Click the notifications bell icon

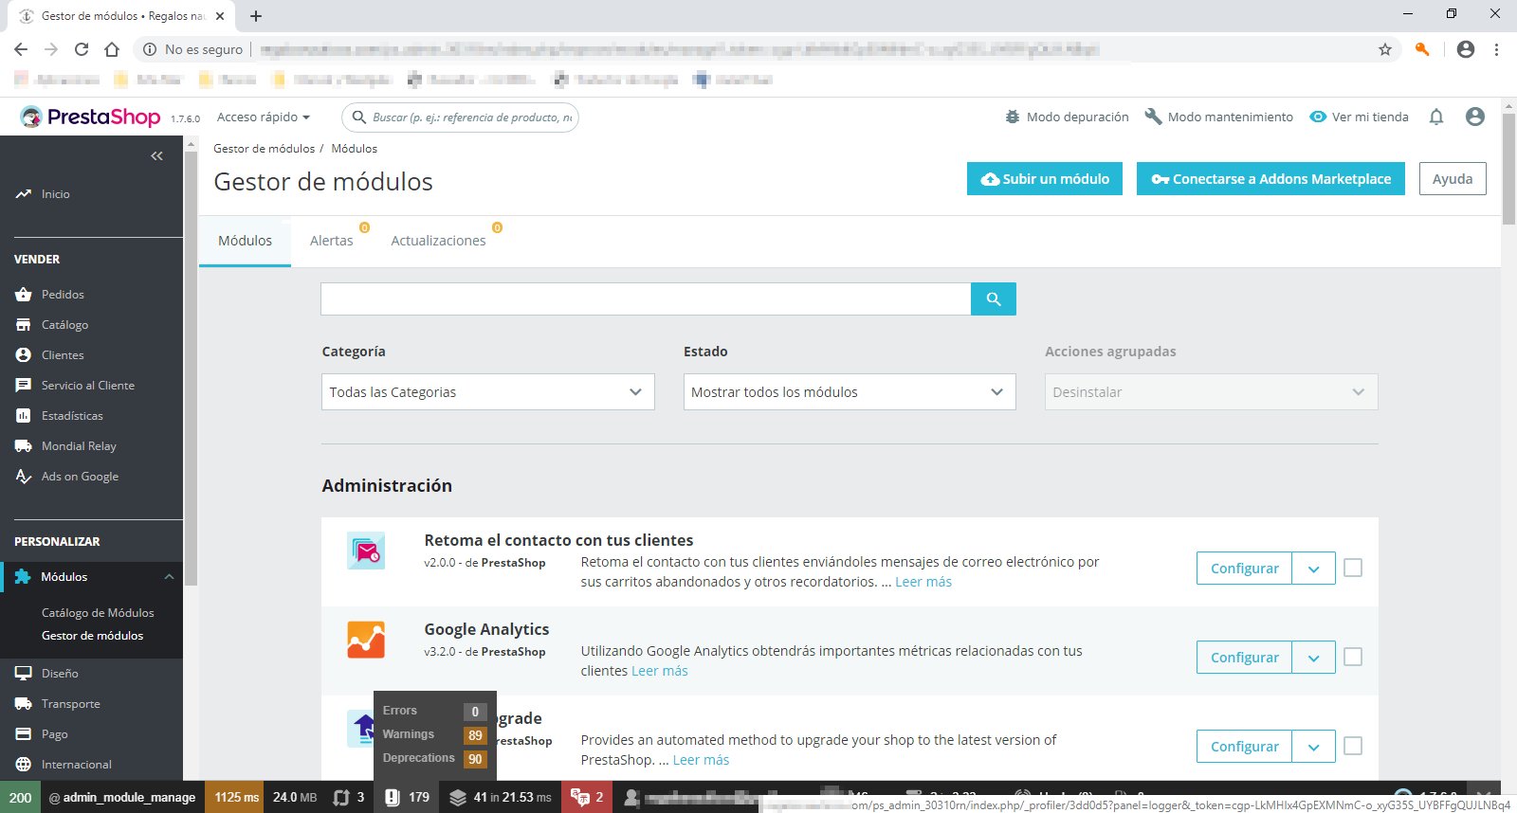(x=1436, y=117)
